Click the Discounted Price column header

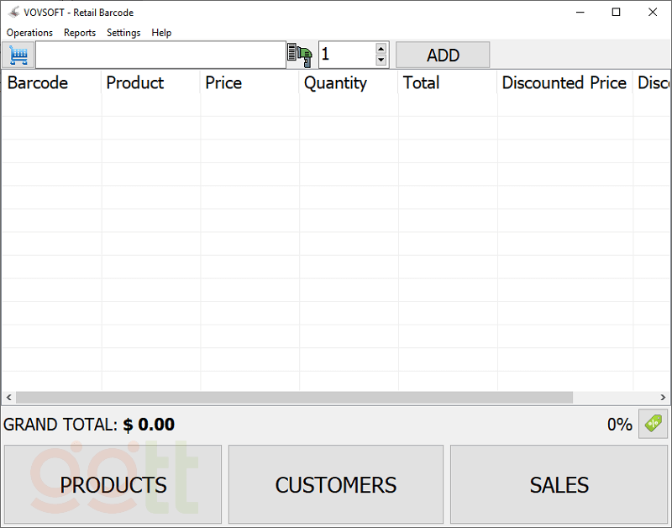coord(564,82)
